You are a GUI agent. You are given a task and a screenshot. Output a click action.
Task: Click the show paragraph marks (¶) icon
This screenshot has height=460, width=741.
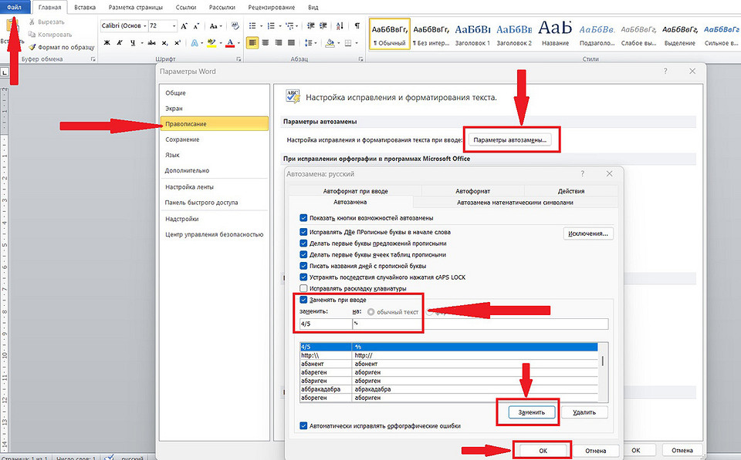pyautogui.click(x=357, y=25)
